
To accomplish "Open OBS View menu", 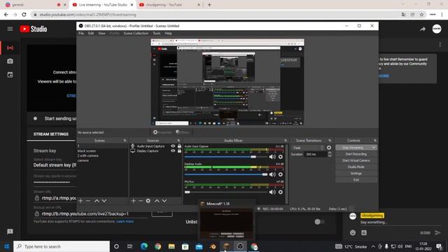I will coord(101,34).
